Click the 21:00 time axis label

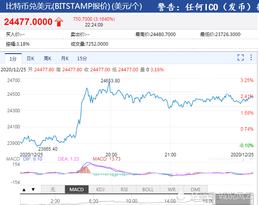[170, 155]
